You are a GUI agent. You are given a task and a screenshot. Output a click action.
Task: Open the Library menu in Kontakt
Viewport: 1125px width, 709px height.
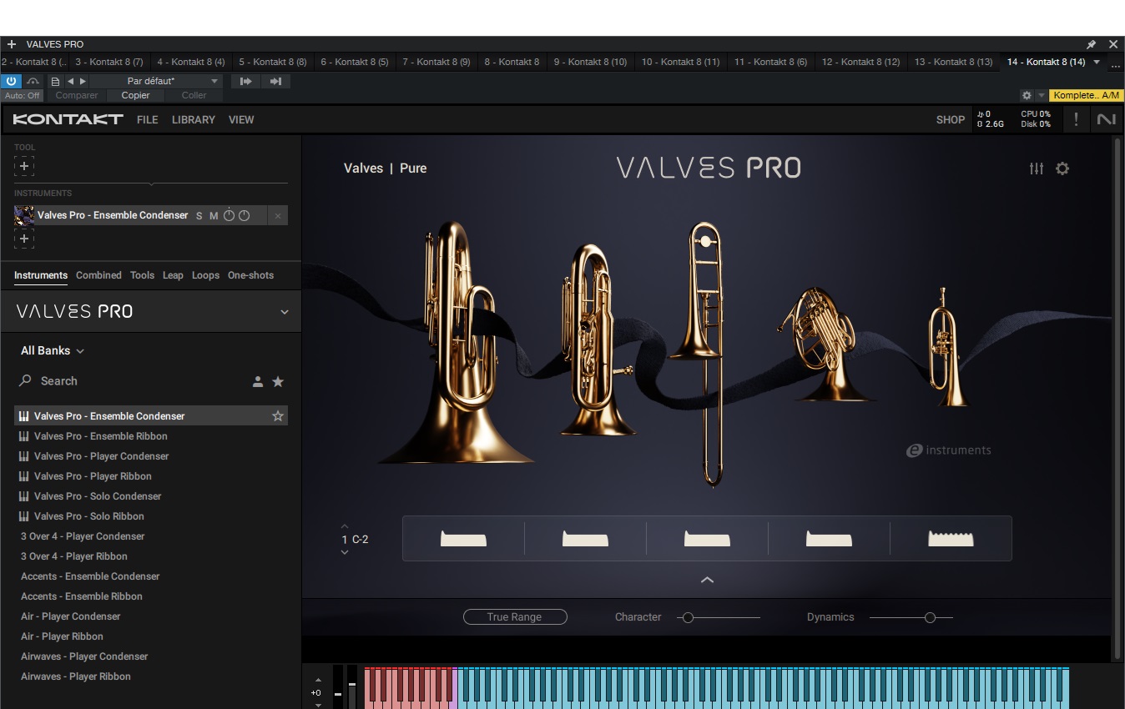click(193, 119)
